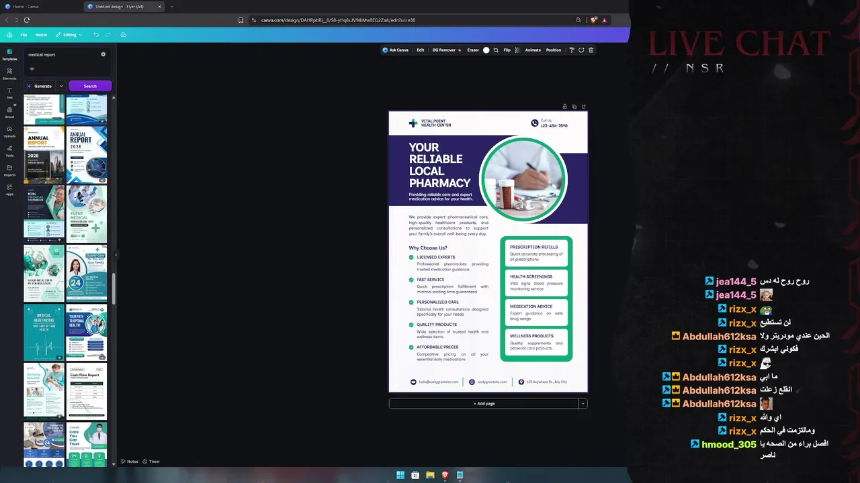Select the Medical Healthcare teal template
860x483 pixels.
tap(44, 333)
